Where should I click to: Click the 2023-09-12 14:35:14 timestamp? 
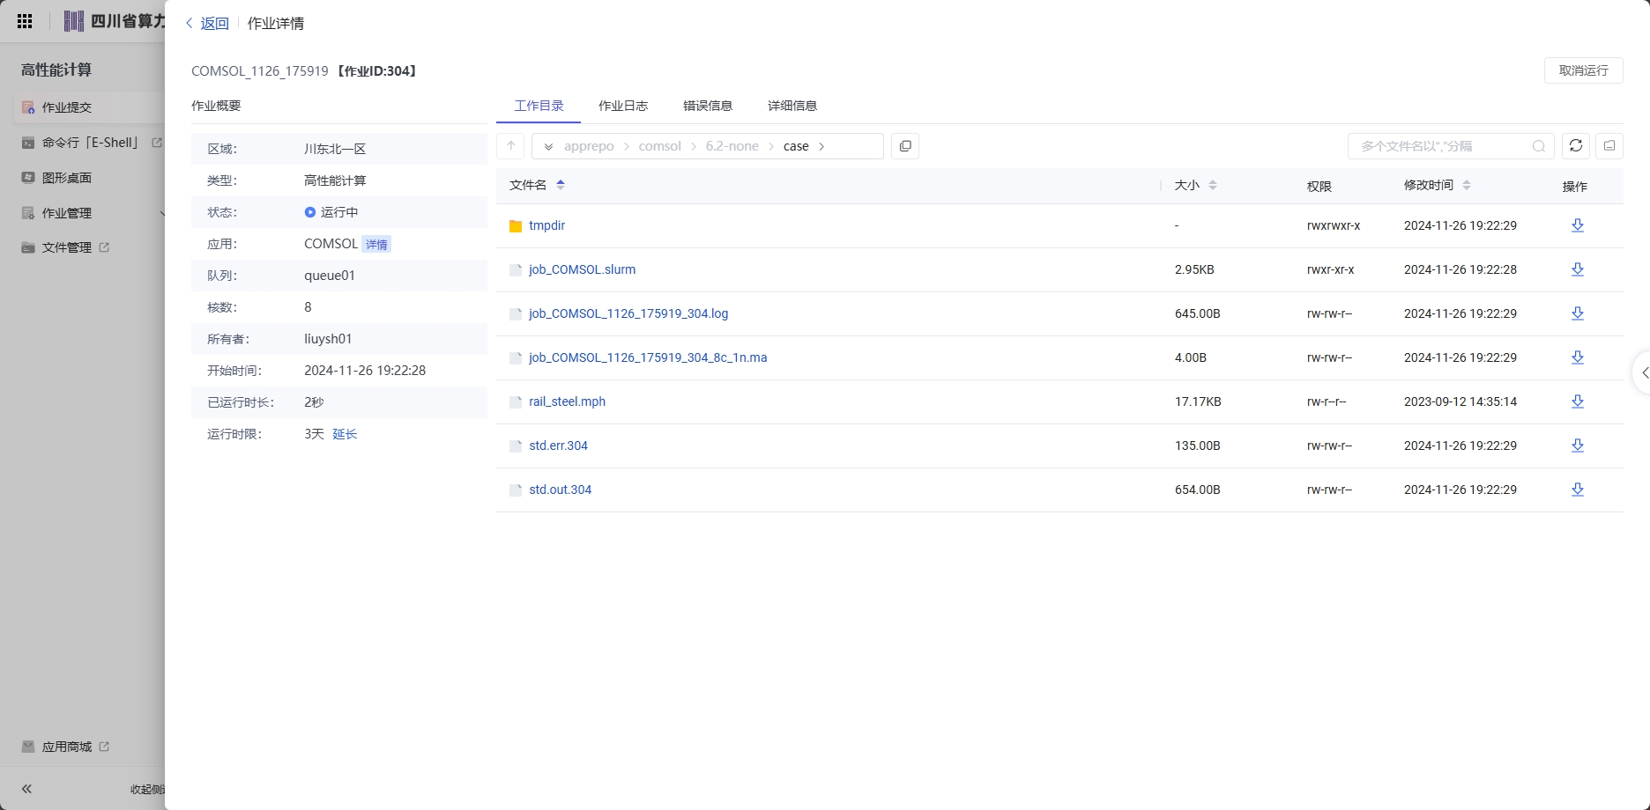tap(1460, 401)
